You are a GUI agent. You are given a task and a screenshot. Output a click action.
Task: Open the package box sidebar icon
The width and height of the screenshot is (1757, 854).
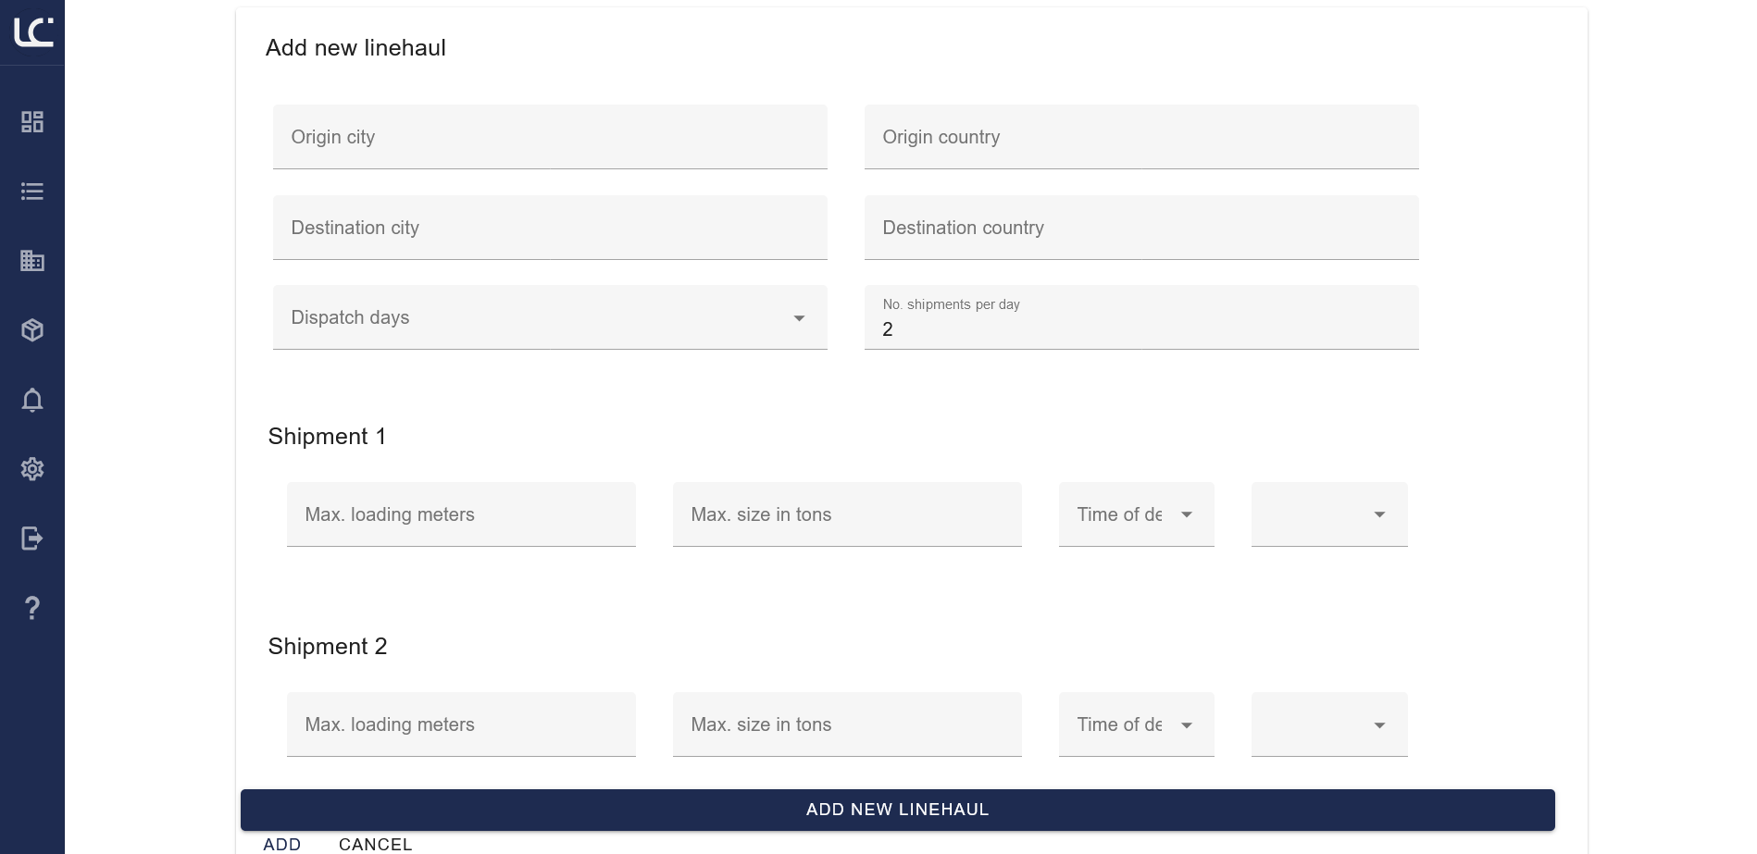pyautogui.click(x=32, y=330)
